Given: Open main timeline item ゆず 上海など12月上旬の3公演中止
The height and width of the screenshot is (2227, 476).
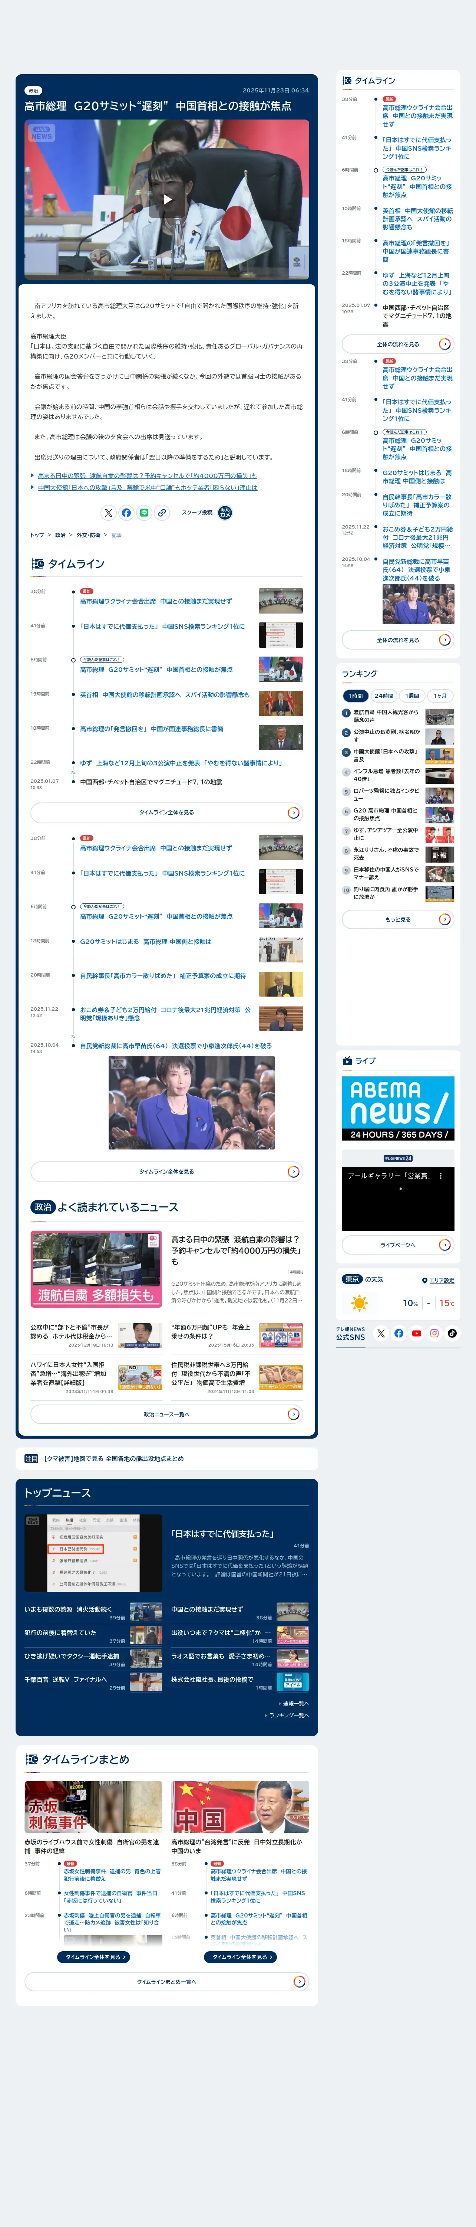Looking at the screenshot, I should click(x=181, y=763).
